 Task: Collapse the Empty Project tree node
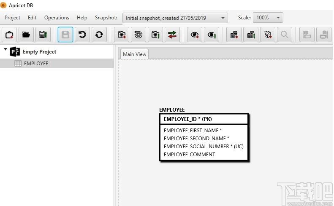pos(5,50)
